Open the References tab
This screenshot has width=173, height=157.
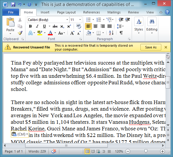click(x=92, y=12)
